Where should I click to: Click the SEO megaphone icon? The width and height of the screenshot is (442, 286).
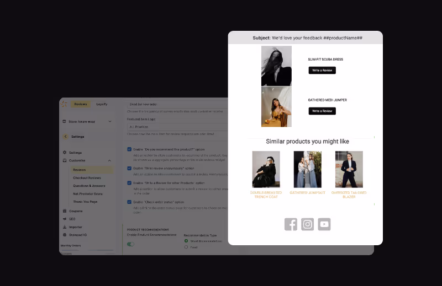click(x=65, y=219)
